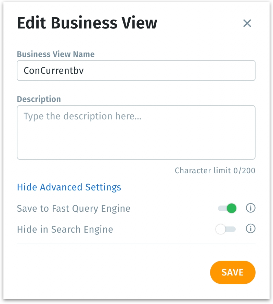Focus the Business View Name input field

(x=136, y=71)
